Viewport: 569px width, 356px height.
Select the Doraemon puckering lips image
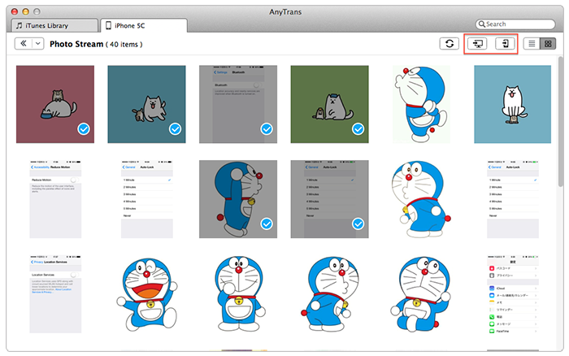coord(330,294)
